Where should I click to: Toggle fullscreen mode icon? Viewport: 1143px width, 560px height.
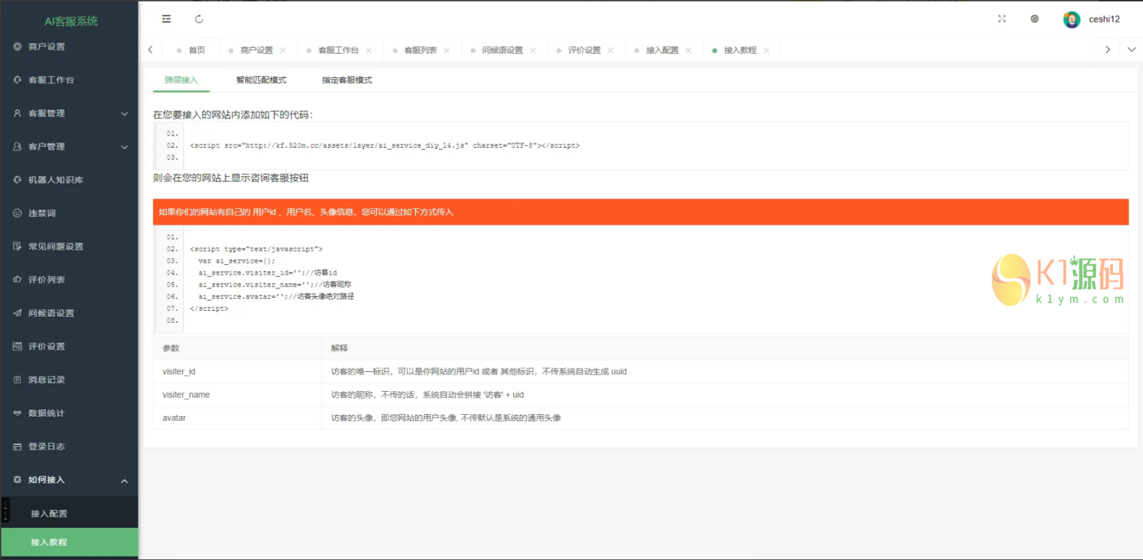click(x=1002, y=19)
